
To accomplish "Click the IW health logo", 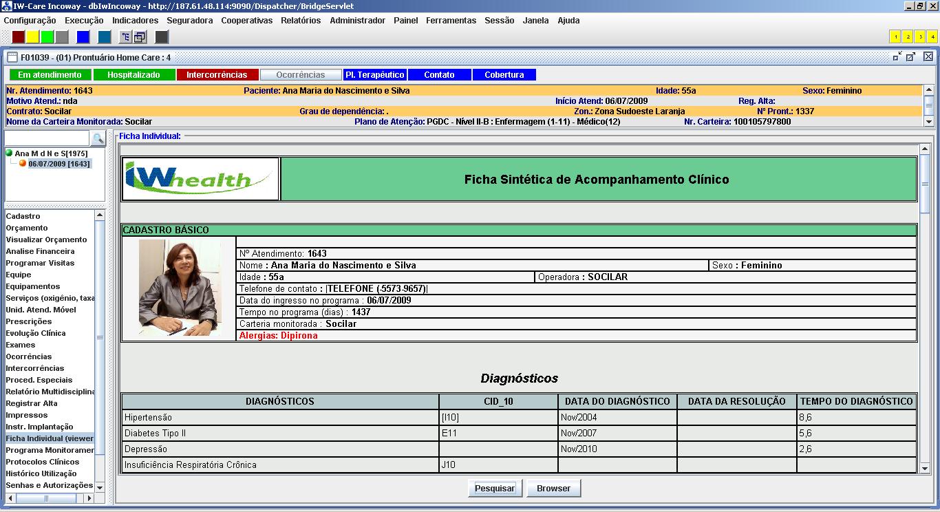I will [200, 180].
